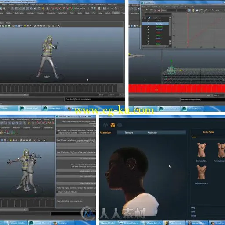The width and height of the screenshot is (225, 225).
Task: Click gray round icon right of orange box
Action: point(120,125)
